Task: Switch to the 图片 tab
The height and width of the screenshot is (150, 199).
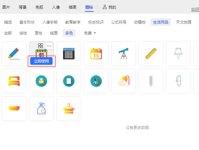Action: point(6,7)
